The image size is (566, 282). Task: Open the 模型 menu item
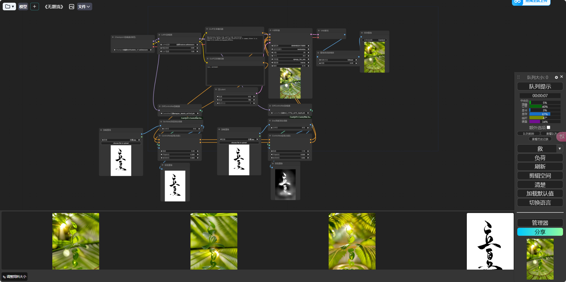pyautogui.click(x=23, y=6)
